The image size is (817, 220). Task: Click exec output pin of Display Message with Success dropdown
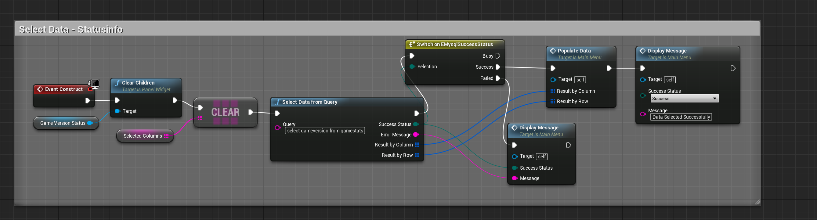(733, 68)
